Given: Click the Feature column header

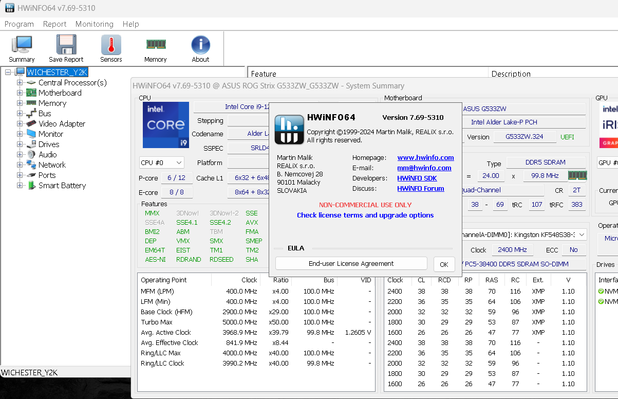Looking at the screenshot, I should pyautogui.click(x=368, y=74).
